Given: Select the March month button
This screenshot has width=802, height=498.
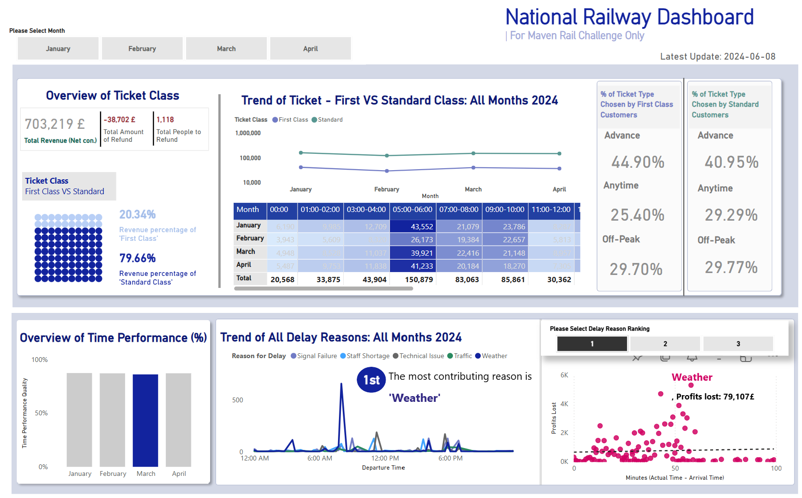Looking at the screenshot, I should [x=226, y=49].
